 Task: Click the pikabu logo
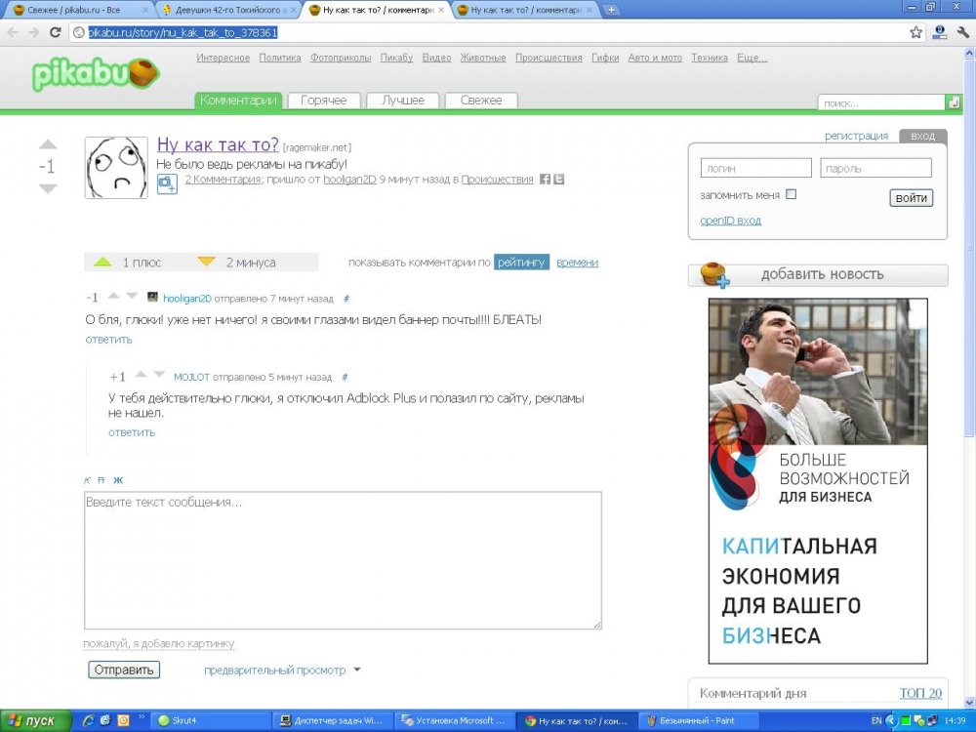tap(96, 74)
